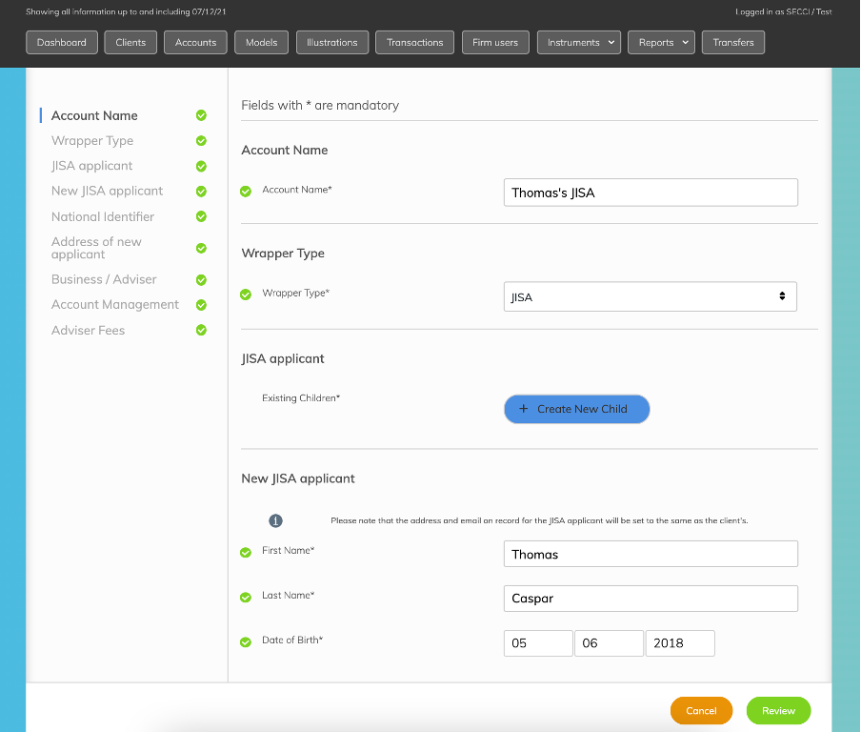The height and width of the screenshot is (732, 861).
Task: Click the Account Name field containing Thomas's JISA
Action: [651, 192]
